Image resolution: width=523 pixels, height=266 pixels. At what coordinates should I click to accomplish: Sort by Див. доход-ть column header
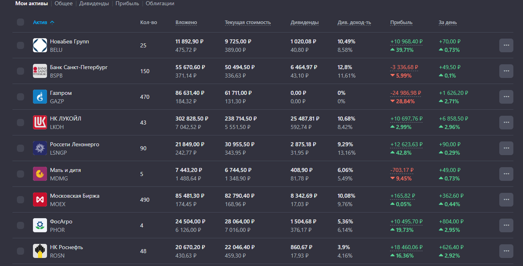[x=354, y=22]
